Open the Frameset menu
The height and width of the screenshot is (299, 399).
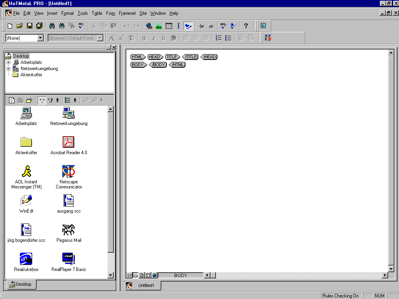(127, 13)
